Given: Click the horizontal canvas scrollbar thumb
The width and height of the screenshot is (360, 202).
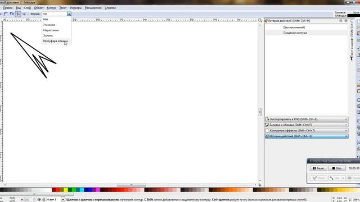Looking at the screenshot, I should click(x=131, y=185).
